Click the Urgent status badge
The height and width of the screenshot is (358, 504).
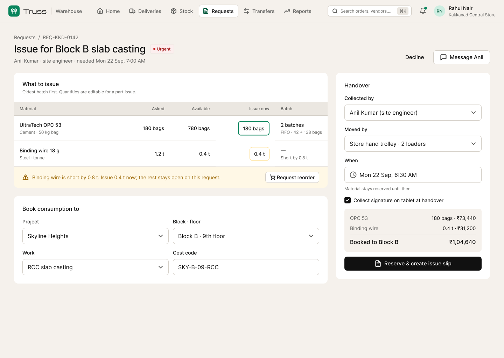coord(162,49)
